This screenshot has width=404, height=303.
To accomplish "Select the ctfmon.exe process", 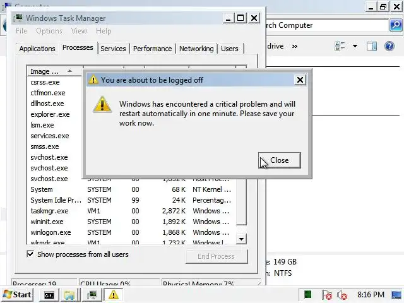I will tap(48, 93).
